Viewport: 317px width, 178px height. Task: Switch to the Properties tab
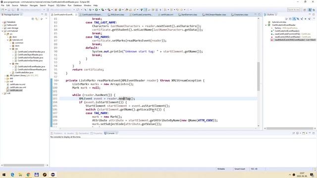pyautogui.click(x=96, y=133)
